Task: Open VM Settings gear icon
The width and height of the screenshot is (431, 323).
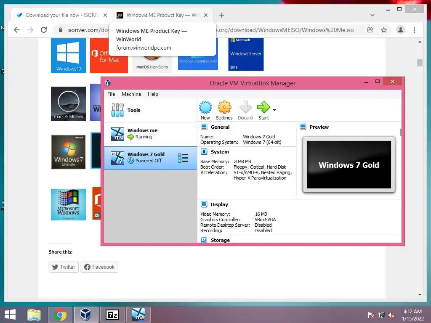Action: [224, 111]
